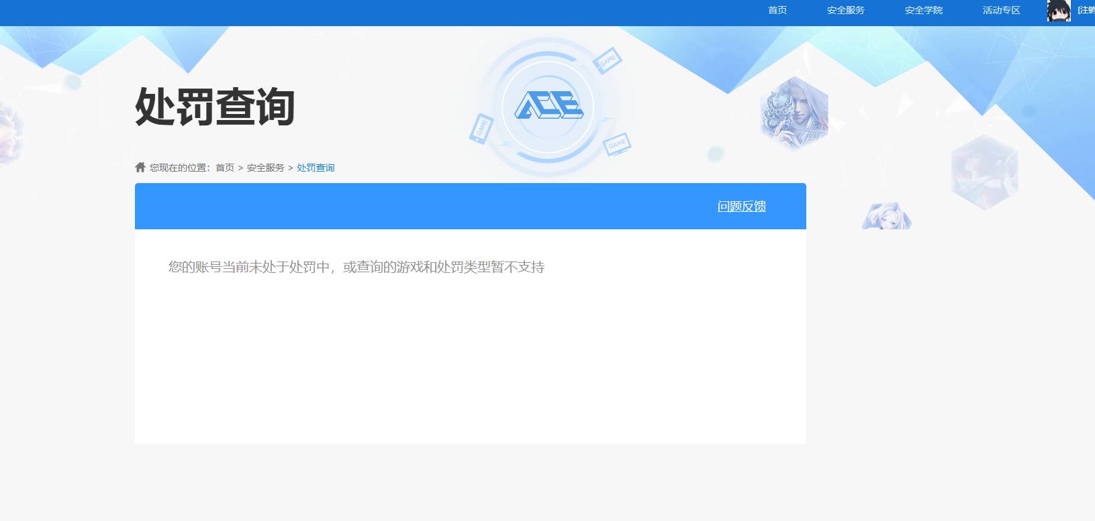The image size is (1095, 521).
Task: Open the 首页 nav menu item
Action: [x=777, y=10]
